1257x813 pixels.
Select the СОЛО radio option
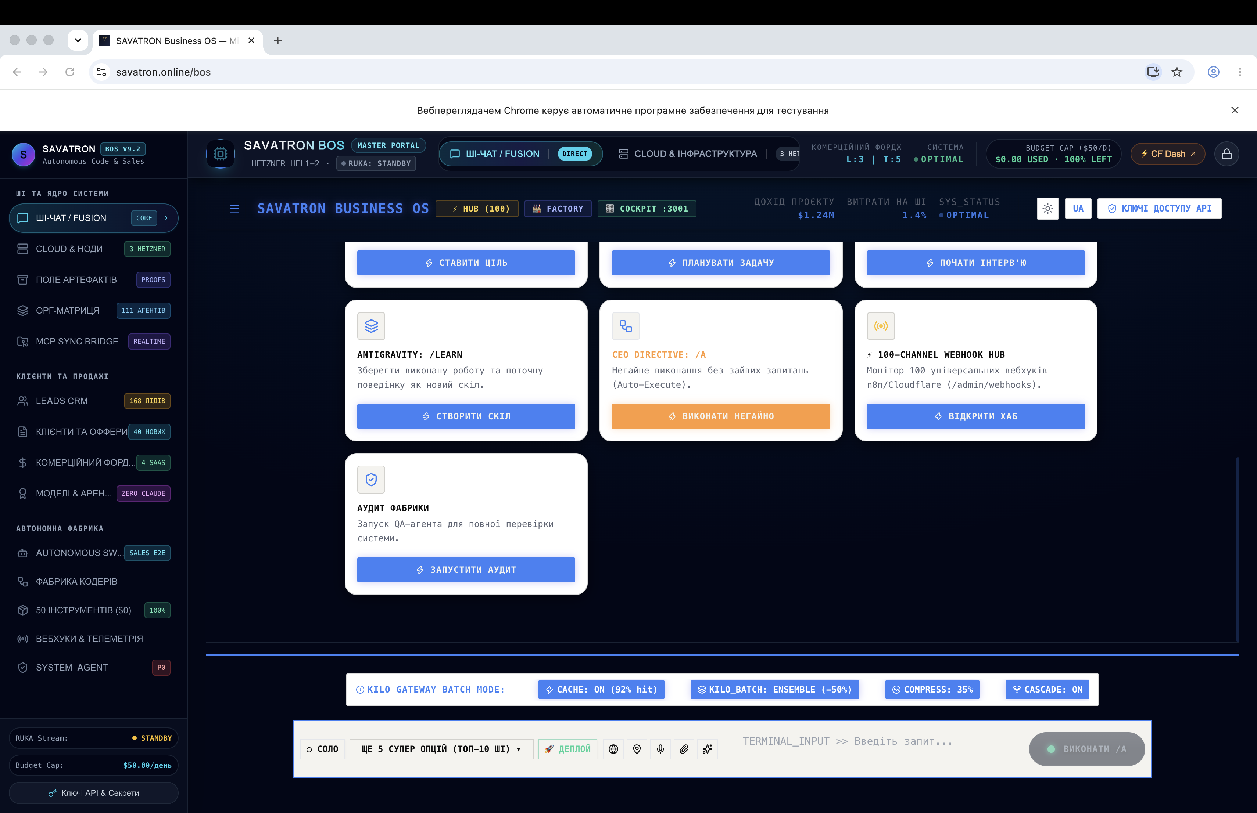pos(322,749)
